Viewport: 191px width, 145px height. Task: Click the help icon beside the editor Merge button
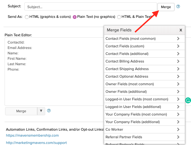(49, 111)
